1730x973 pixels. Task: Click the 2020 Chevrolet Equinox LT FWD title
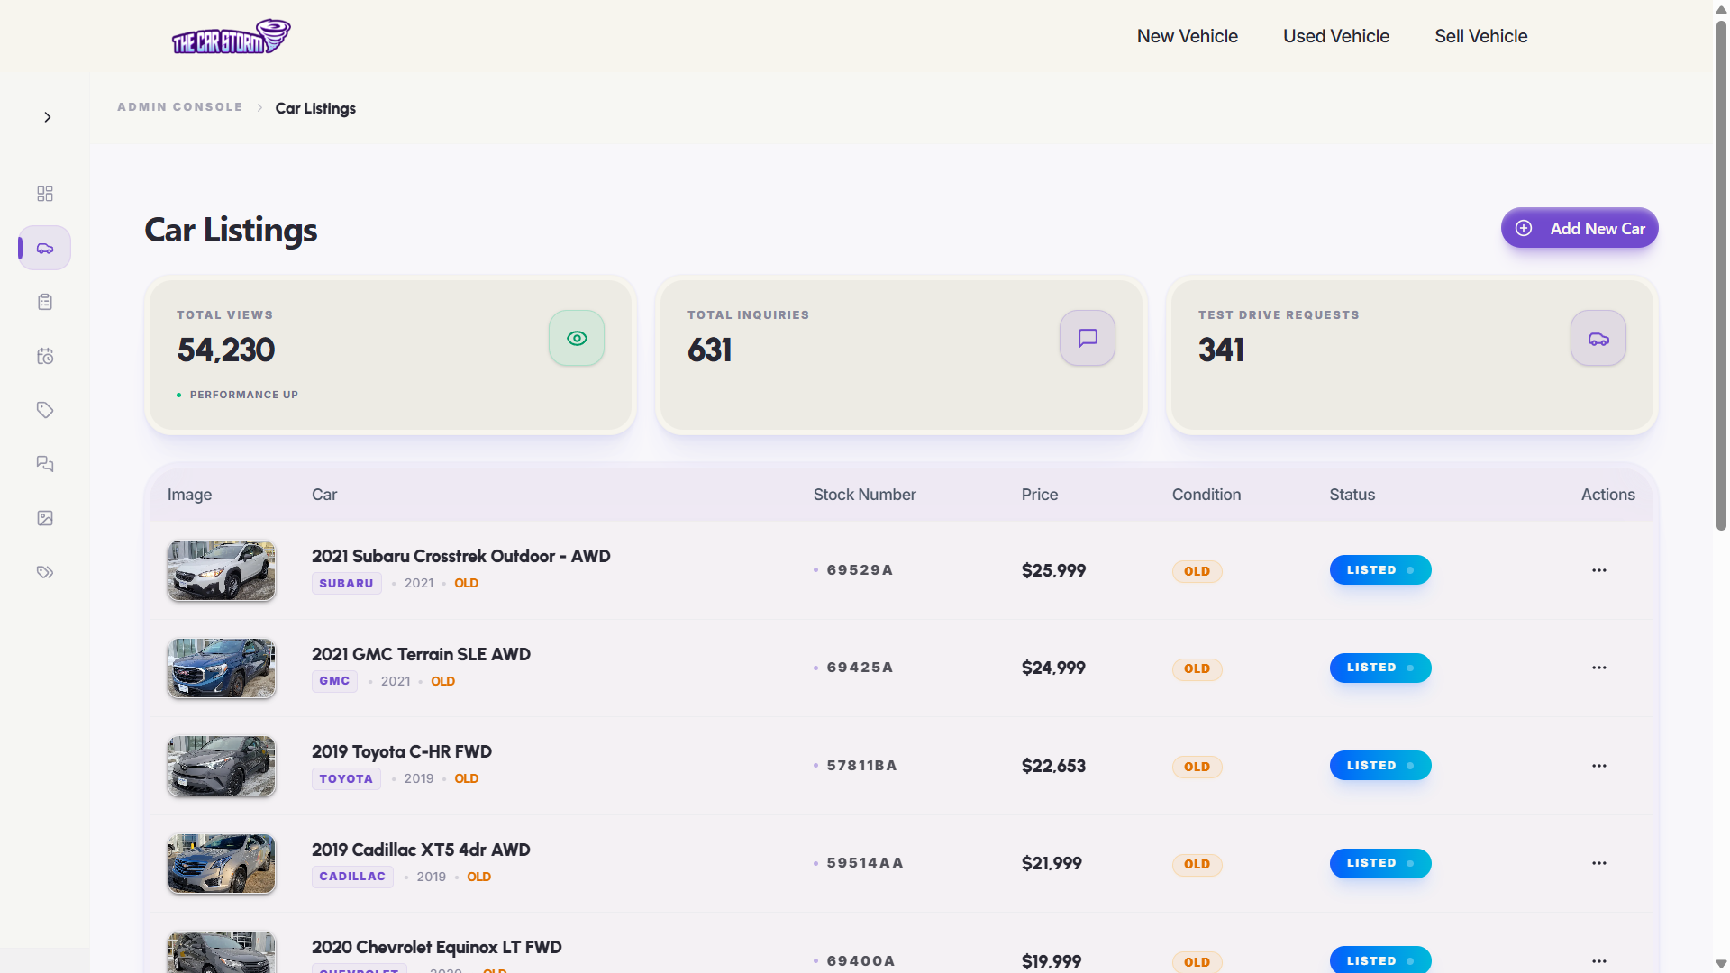(x=437, y=947)
